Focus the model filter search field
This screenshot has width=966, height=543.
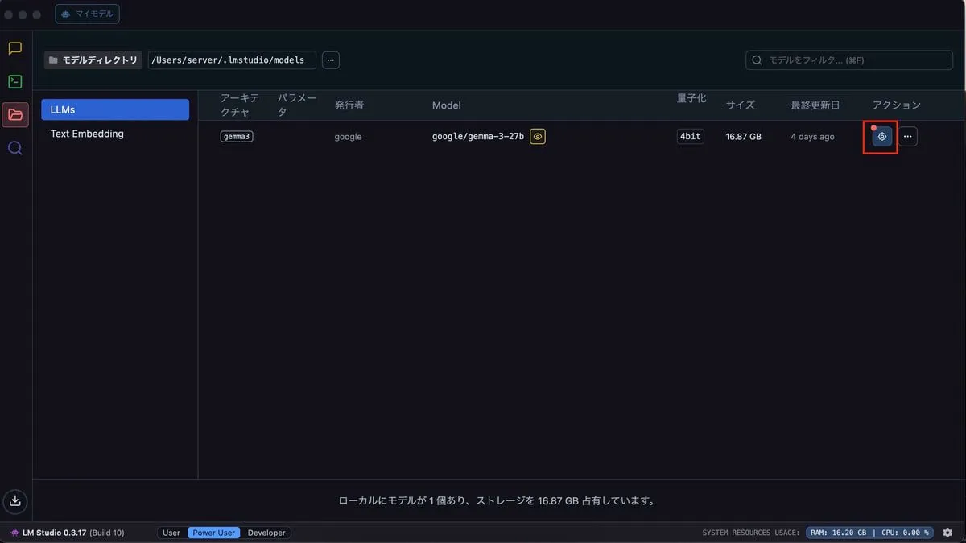849,60
